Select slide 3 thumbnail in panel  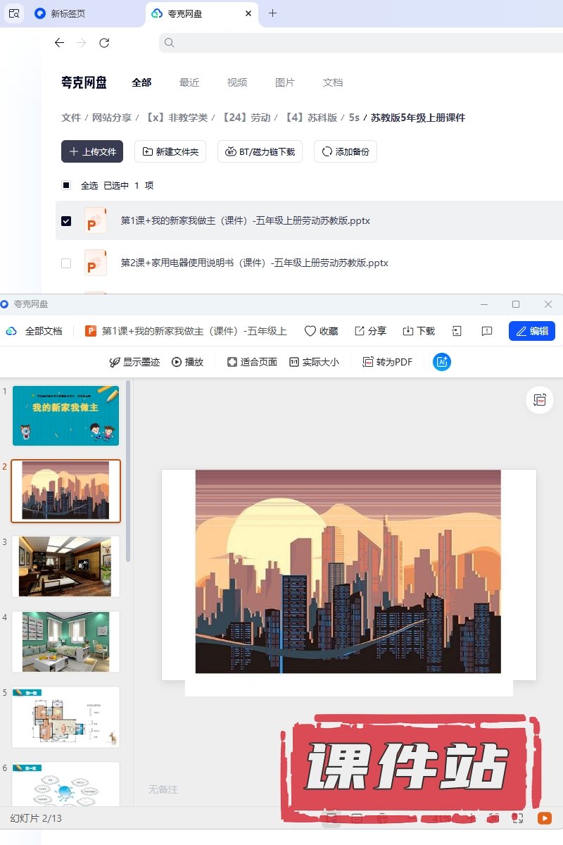[65, 566]
